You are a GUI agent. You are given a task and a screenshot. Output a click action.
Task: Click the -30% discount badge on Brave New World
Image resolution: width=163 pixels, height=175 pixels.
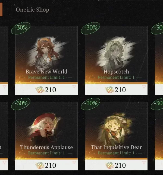[21, 28]
